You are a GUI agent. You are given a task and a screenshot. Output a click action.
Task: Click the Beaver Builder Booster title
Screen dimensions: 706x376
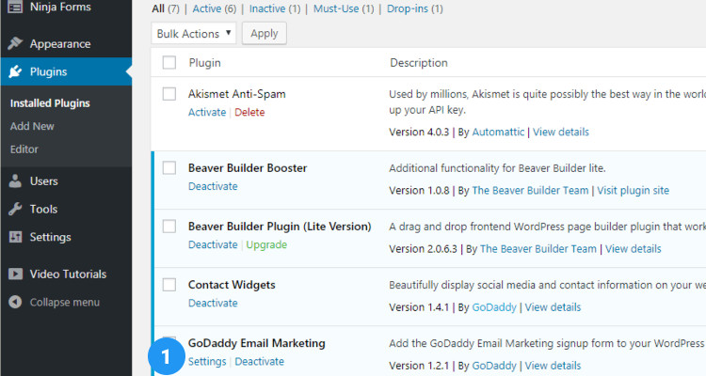(248, 167)
